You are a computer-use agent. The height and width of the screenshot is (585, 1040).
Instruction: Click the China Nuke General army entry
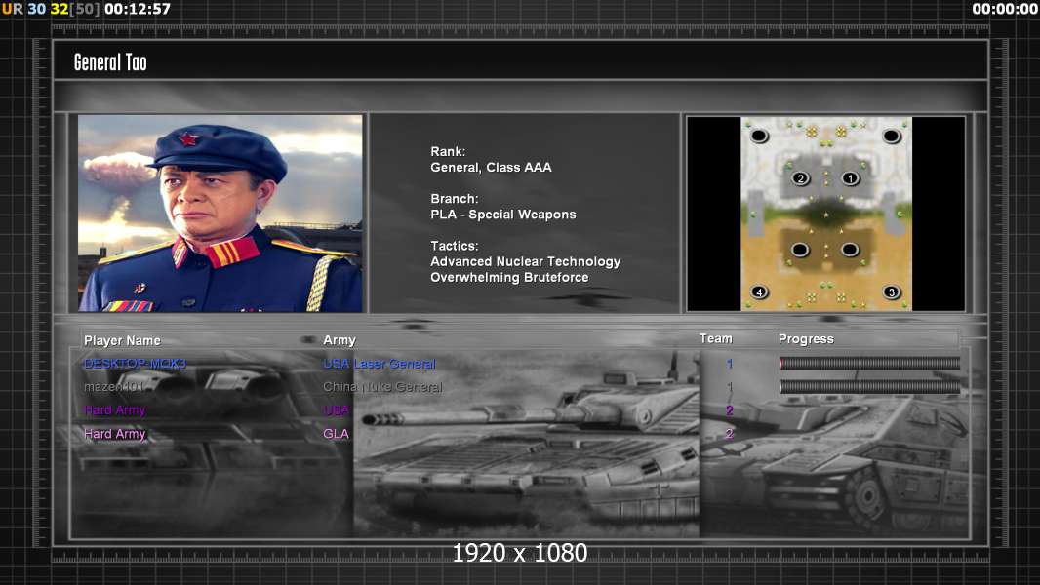tap(382, 387)
